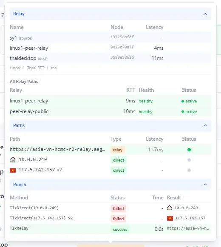The width and height of the screenshot is (221, 247).
Task: Click the 10ms RTT value
Action: 129,111
